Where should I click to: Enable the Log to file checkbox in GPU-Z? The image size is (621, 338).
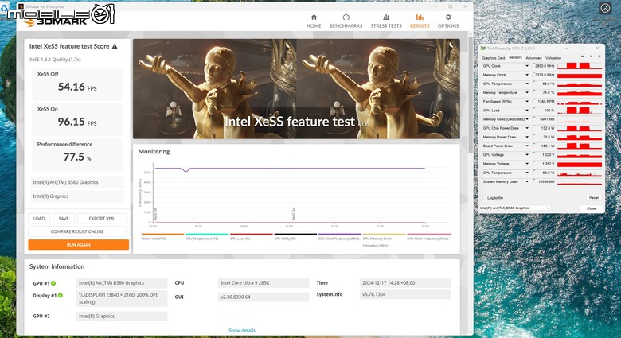pyautogui.click(x=484, y=198)
